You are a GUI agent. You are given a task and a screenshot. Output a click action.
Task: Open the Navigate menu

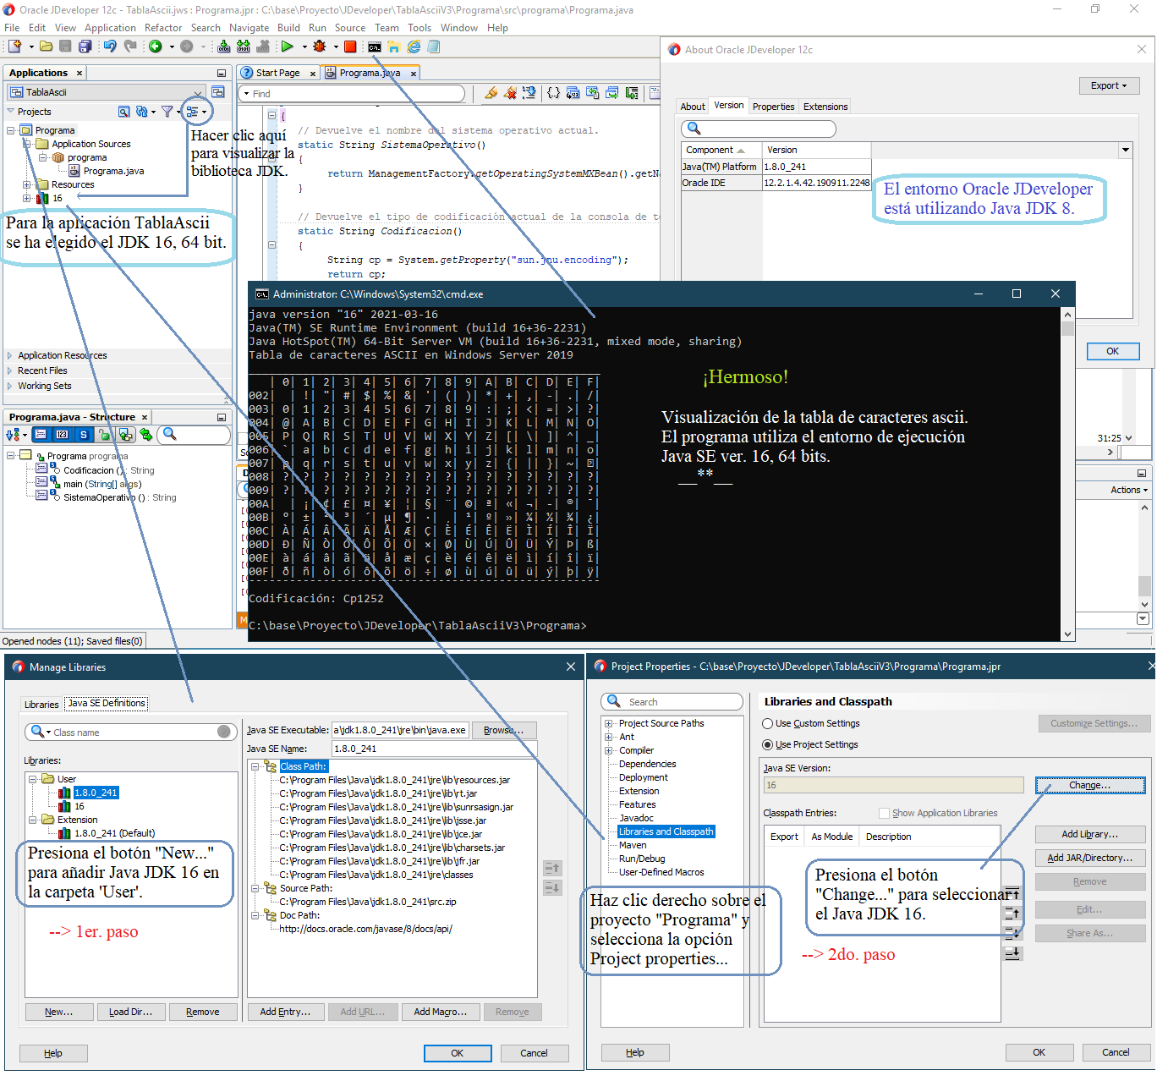[249, 28]
